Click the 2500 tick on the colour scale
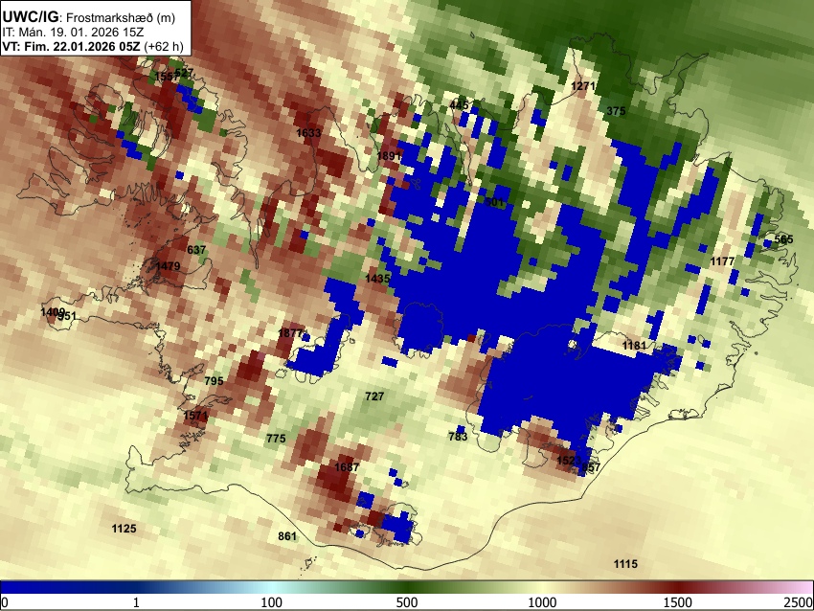 tap(799, 602)
